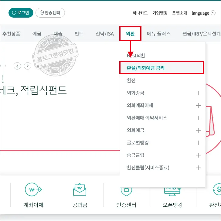Screen dimensions: 221x221
Task: Select the 대출 menu
Action: (x=58, y=34)
